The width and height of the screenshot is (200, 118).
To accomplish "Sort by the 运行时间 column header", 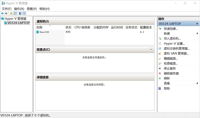I will 117,27.
